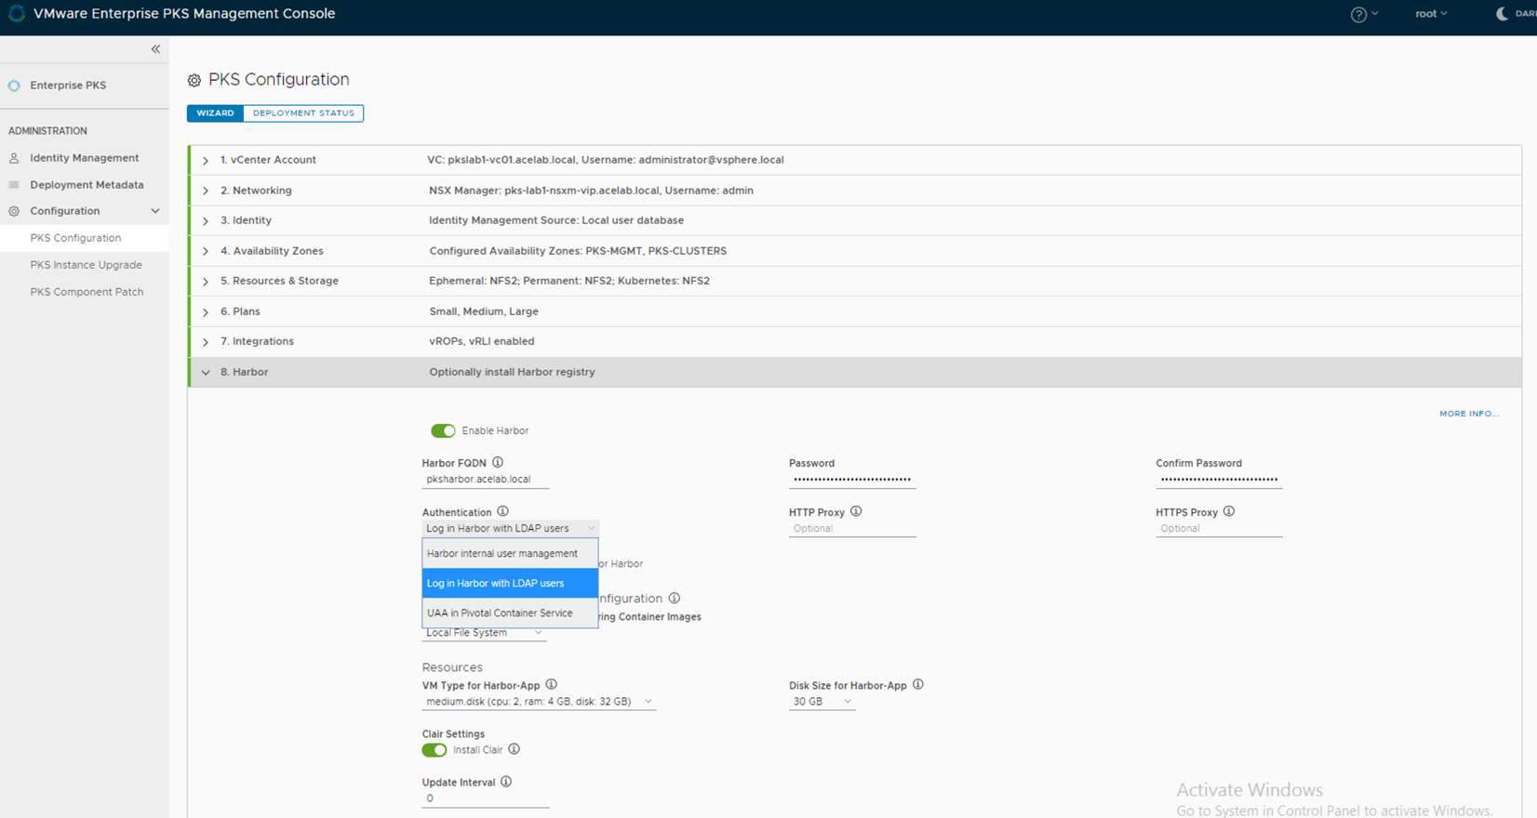1537x818 pixels.
Task: Show info tooltip for HTTPS Proxy
Action: click(x=1229, y=511)
